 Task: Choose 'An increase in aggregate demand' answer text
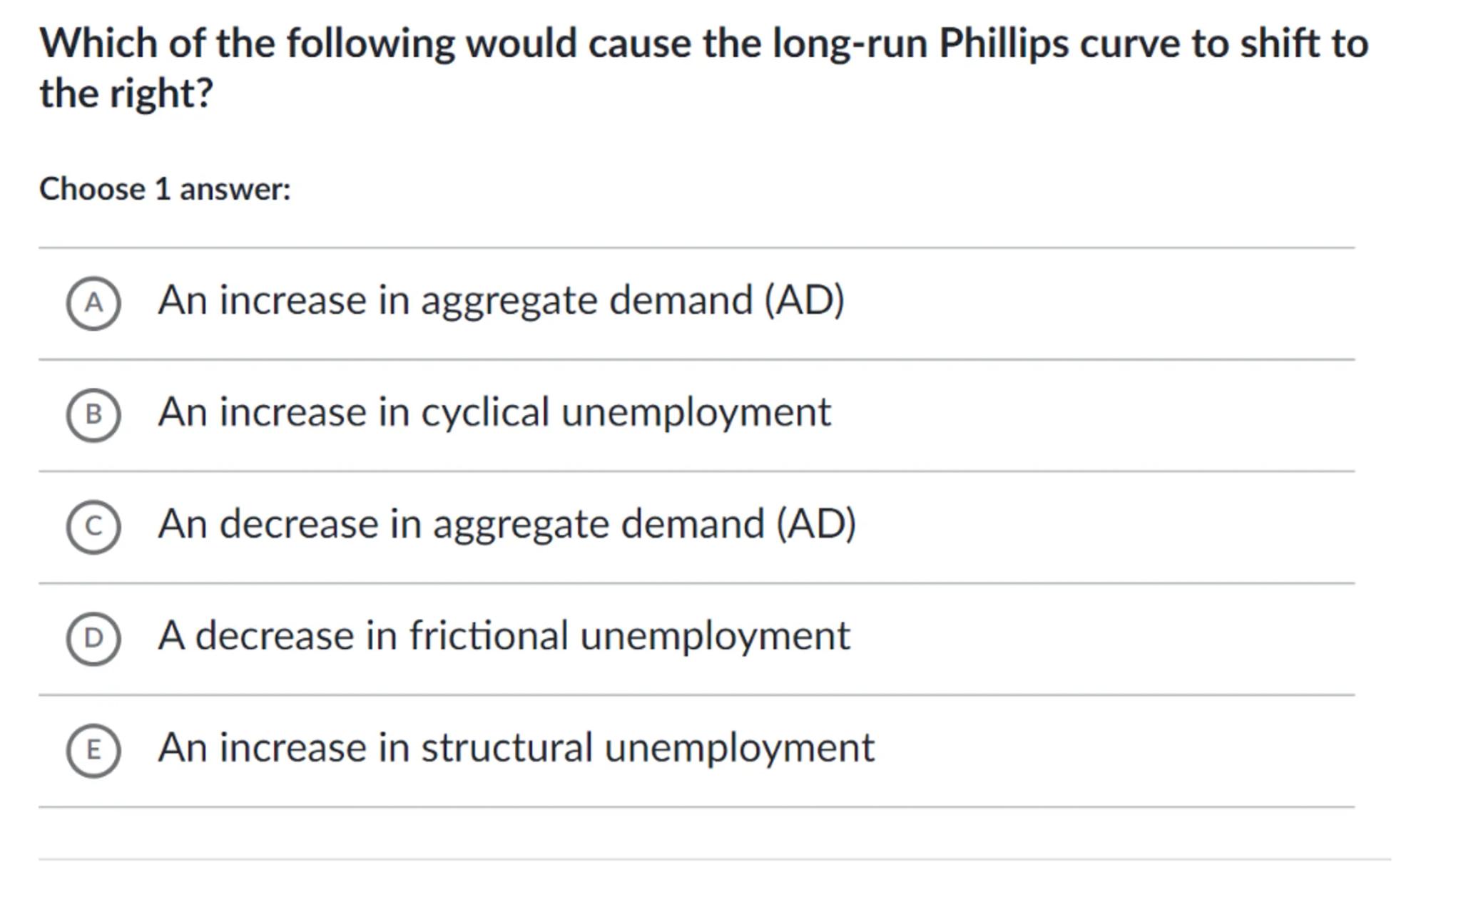501,300
